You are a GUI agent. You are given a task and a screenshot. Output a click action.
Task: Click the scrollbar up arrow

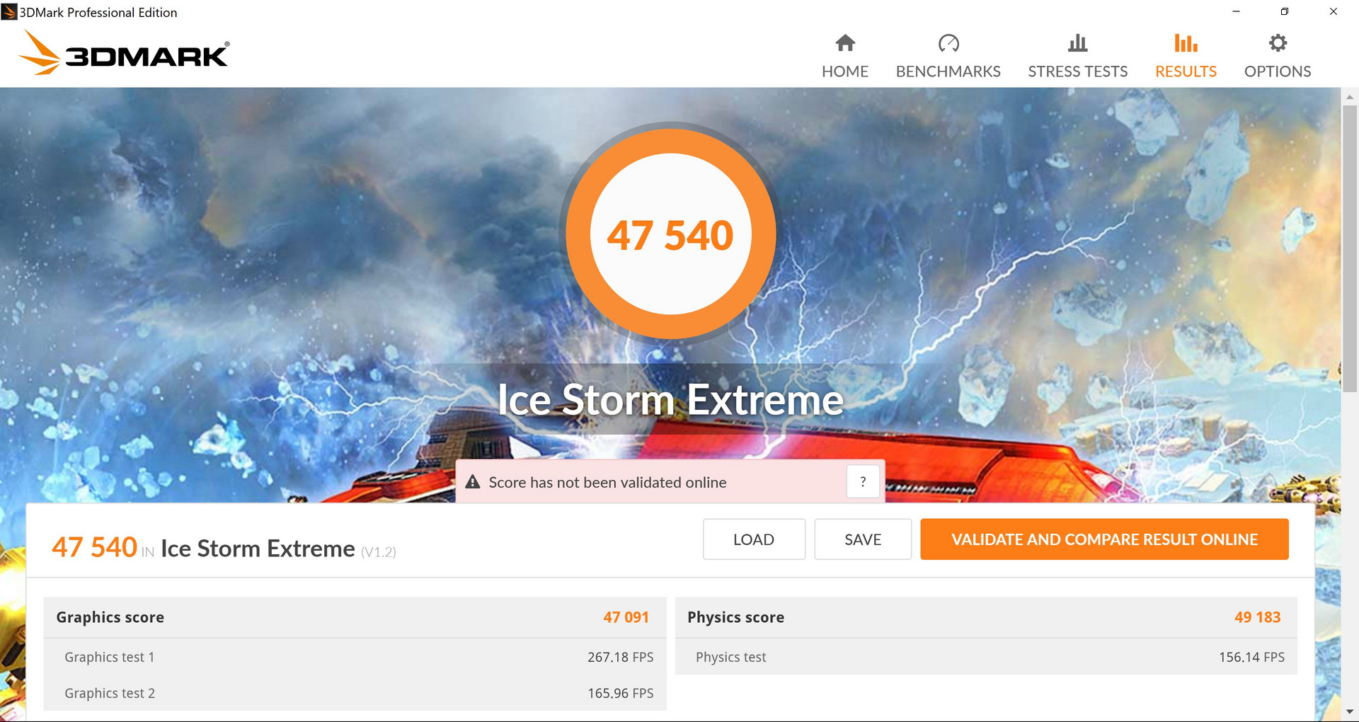coord(1350,97)
